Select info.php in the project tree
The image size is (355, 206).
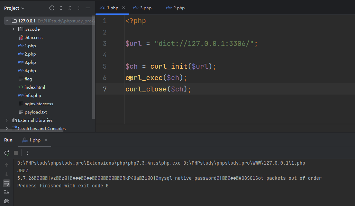tap(33, 96)
